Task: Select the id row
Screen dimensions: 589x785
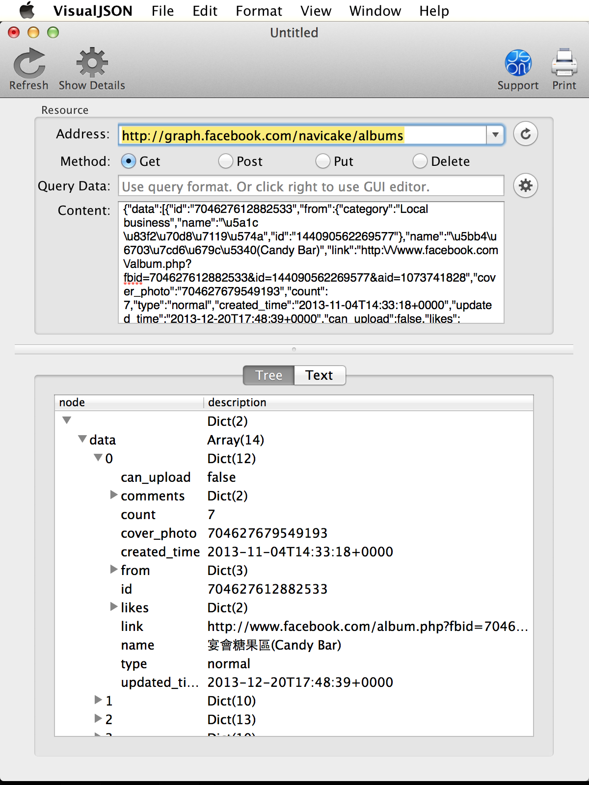Action: [x=294, y=589]
